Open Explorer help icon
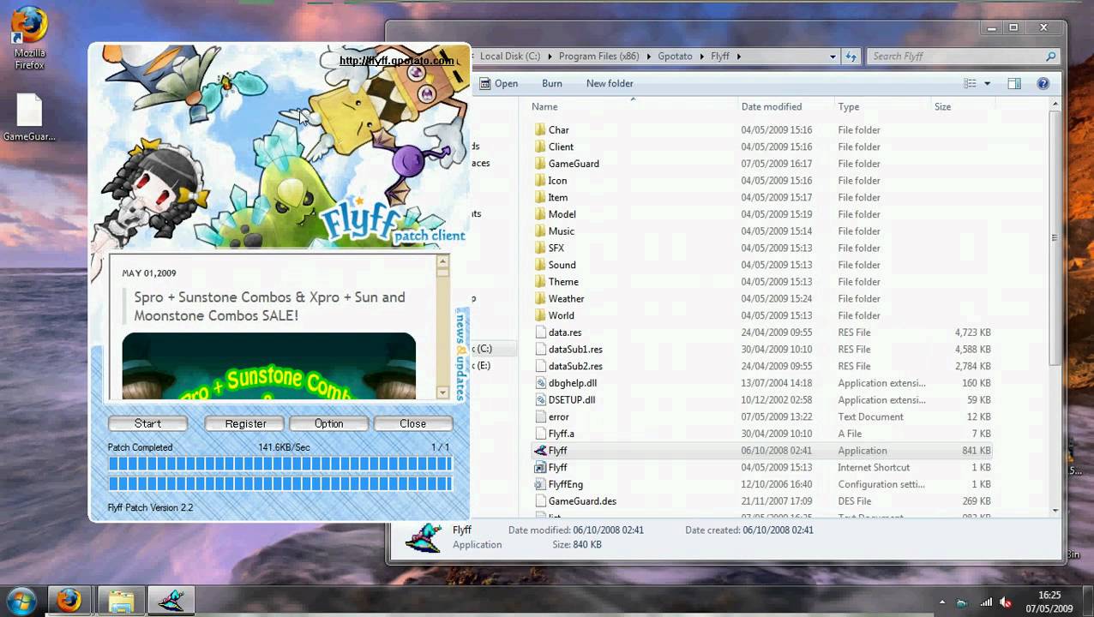Screen dimensions: 1094x617 (1043, 83)
